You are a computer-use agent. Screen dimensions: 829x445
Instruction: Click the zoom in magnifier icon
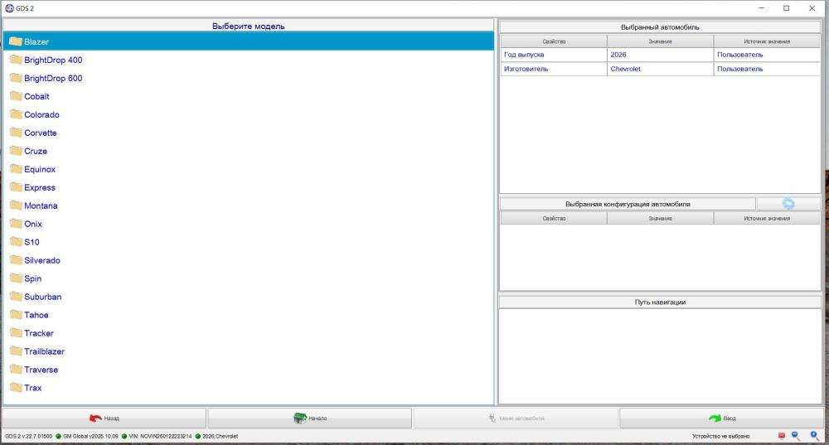(x=814, y=436)
